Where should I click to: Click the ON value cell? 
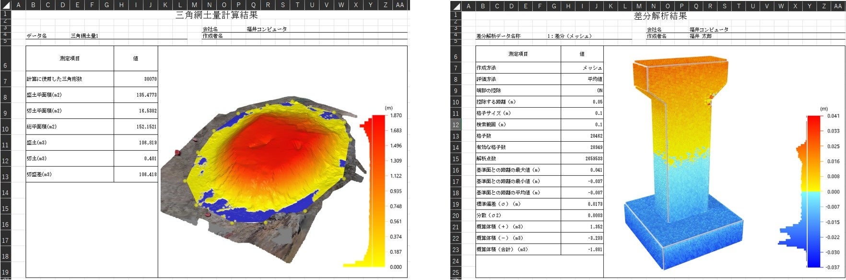[582, 90]
